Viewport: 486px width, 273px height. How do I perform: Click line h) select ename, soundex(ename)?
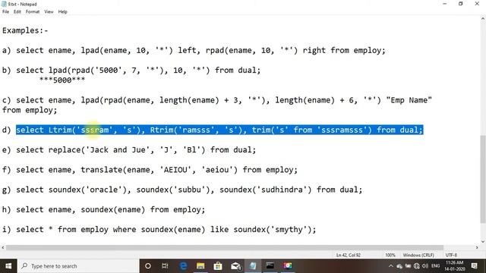pos(103,209)
